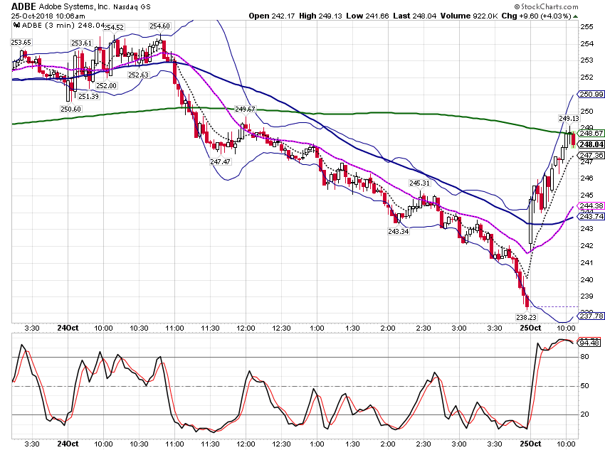Click the StockCharts.com copyright logo
The height and width of the screenshot is (450, 605).
pos(546,6)
